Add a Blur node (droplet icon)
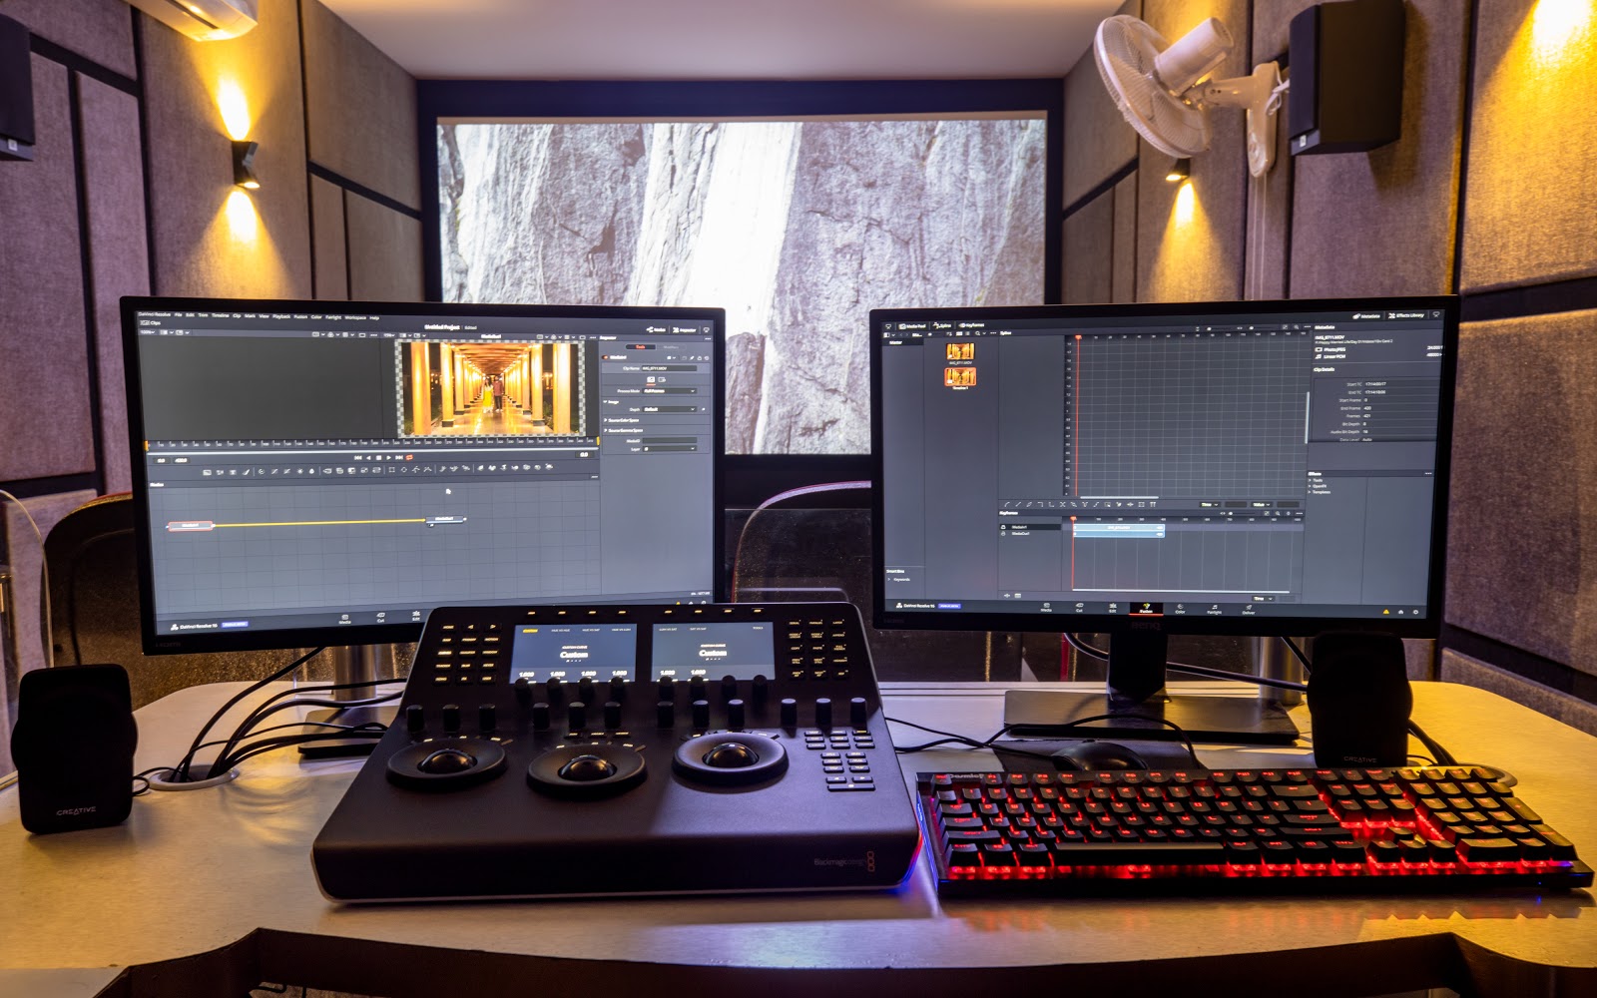The height and width of the screenshot is (998, 1597). tap(311, 469)
